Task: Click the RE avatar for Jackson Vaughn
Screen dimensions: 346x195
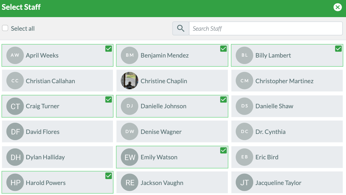Action: pyautogui.click(x=130, y=183)
